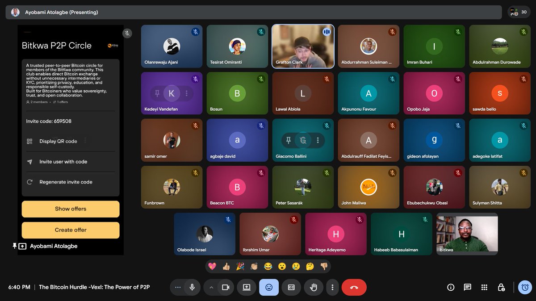536x301 pixels.
Task: Send sparkling heart emoji reaction
Action: (212, 266)
